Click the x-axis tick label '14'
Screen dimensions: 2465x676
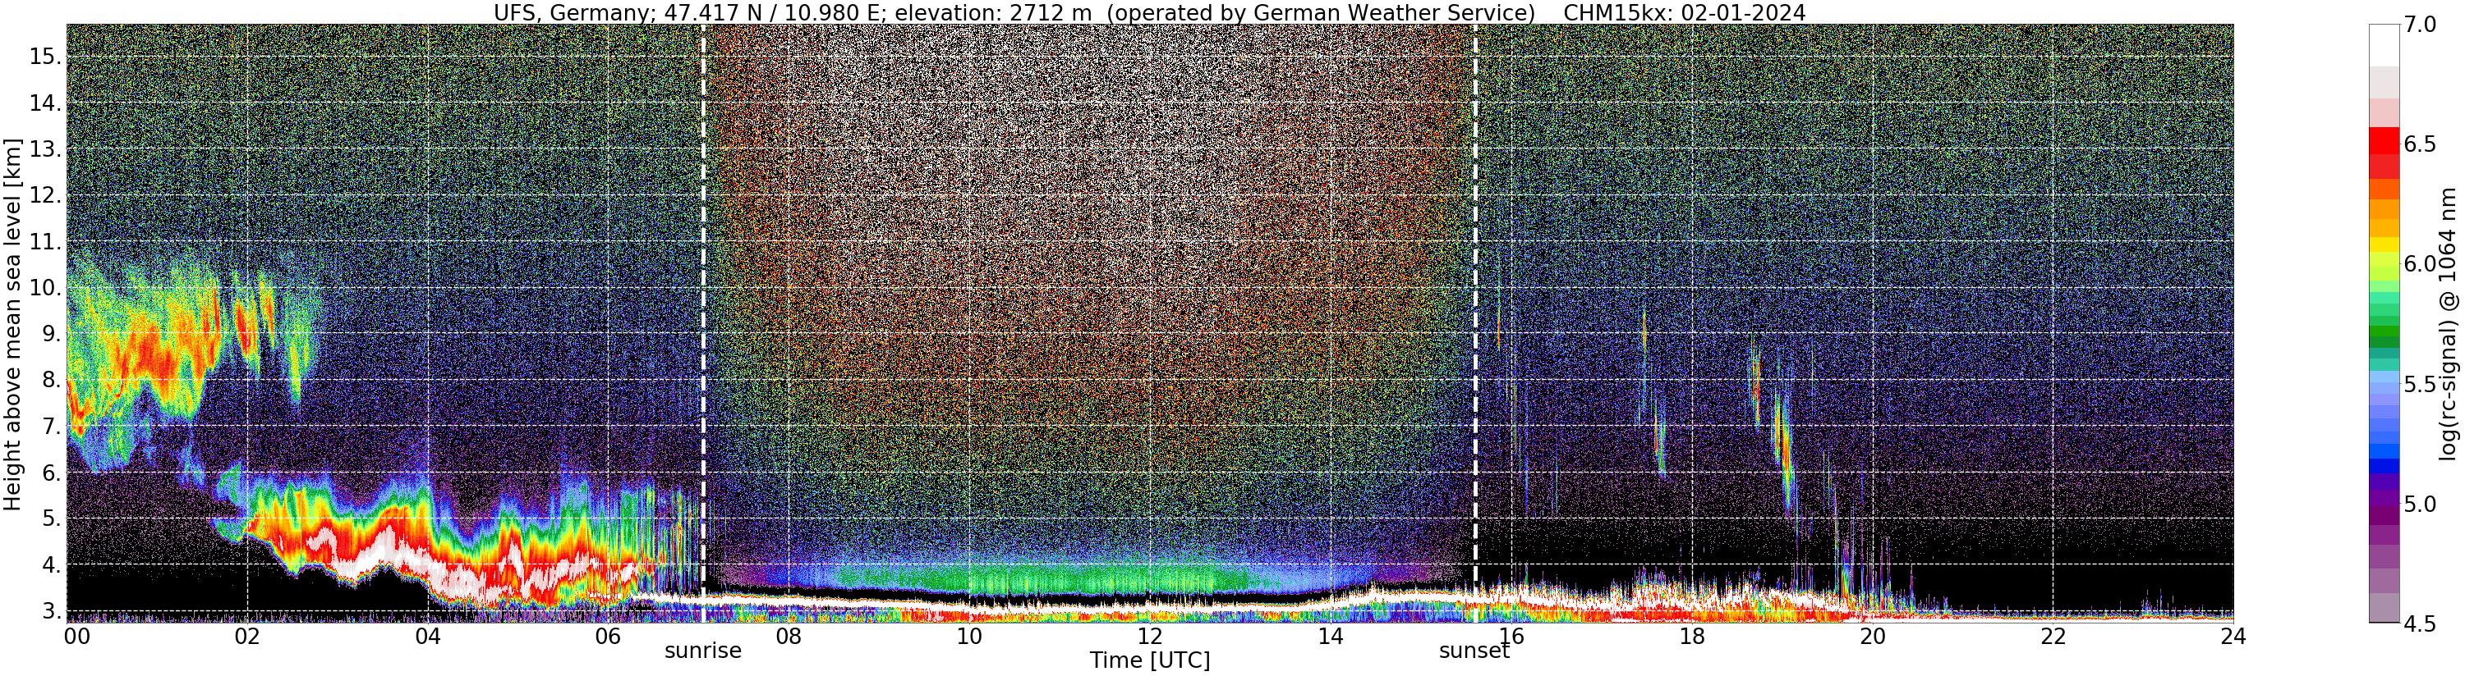pos(1330,636)
